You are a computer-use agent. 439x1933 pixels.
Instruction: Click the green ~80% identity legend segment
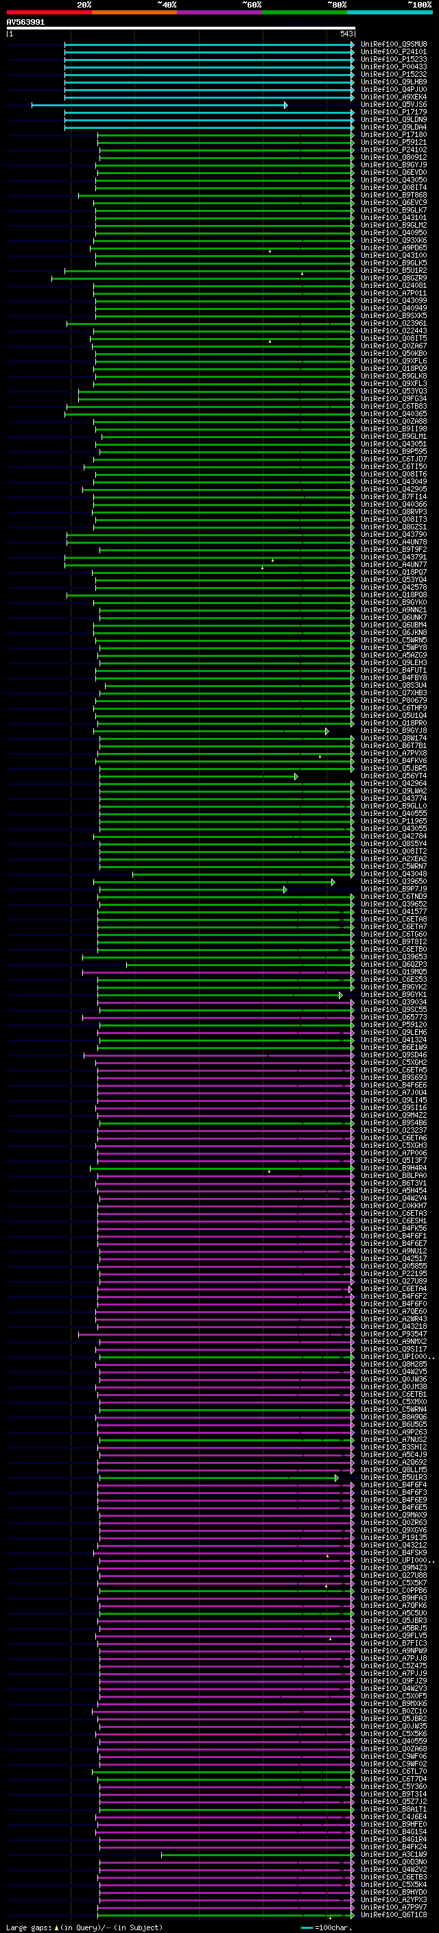point(305,12)
